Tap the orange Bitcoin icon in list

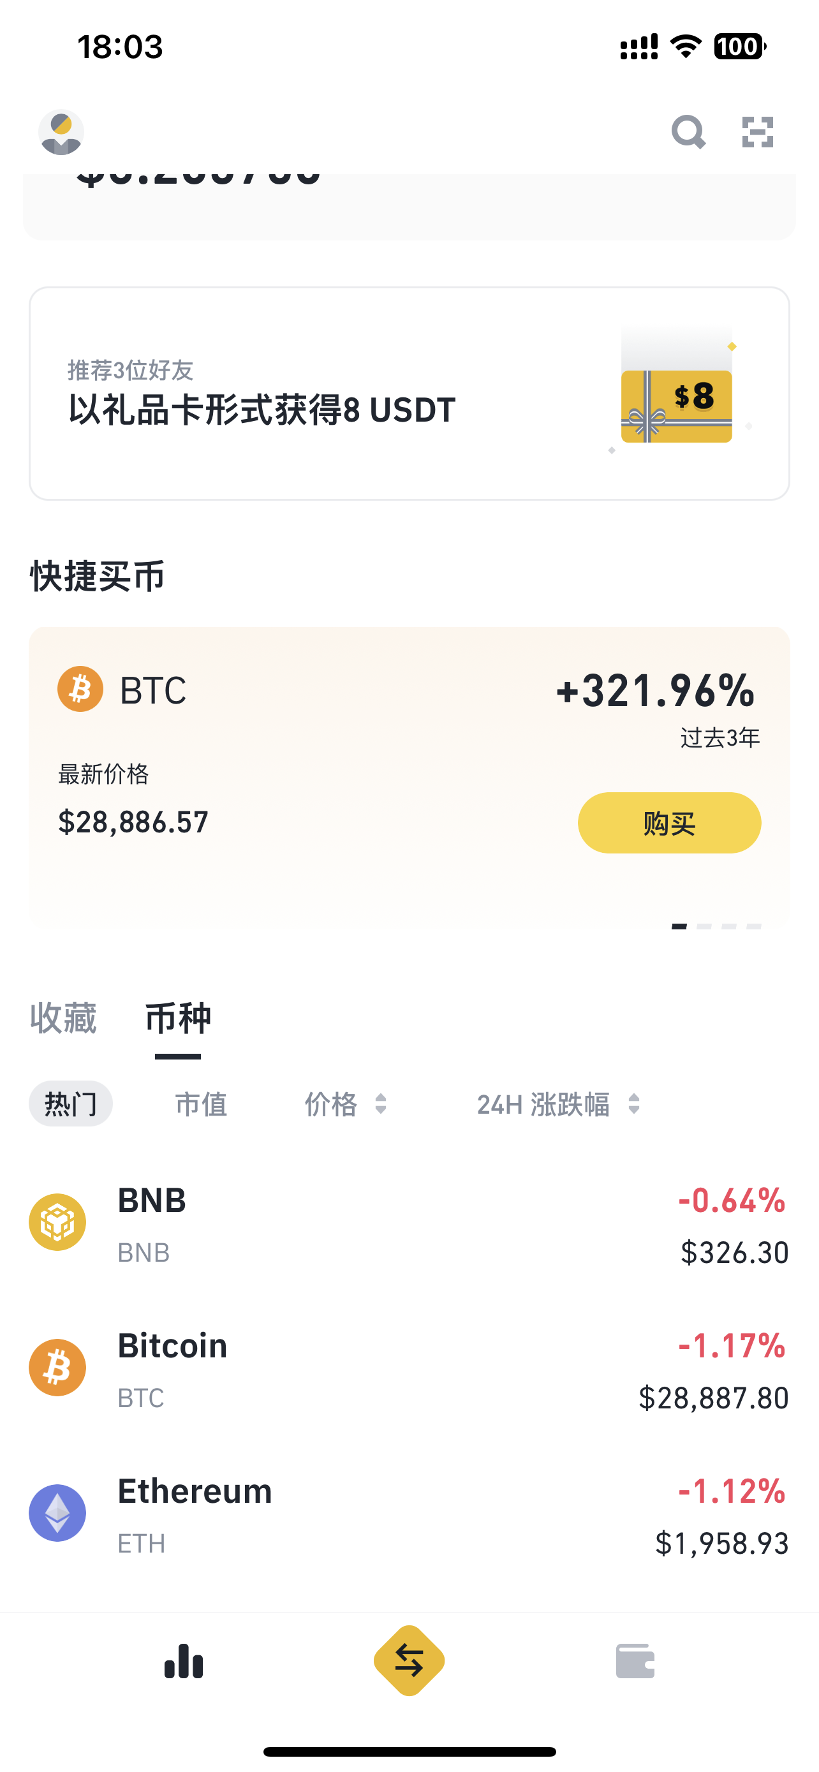58,1368
